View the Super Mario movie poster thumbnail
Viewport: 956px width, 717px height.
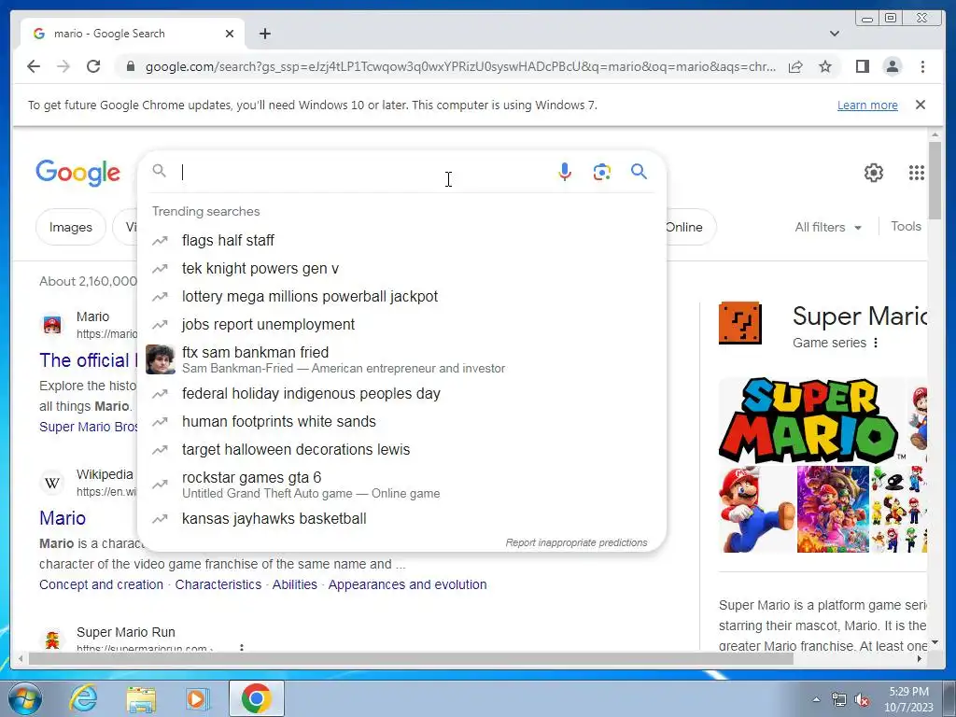point(833,509)
